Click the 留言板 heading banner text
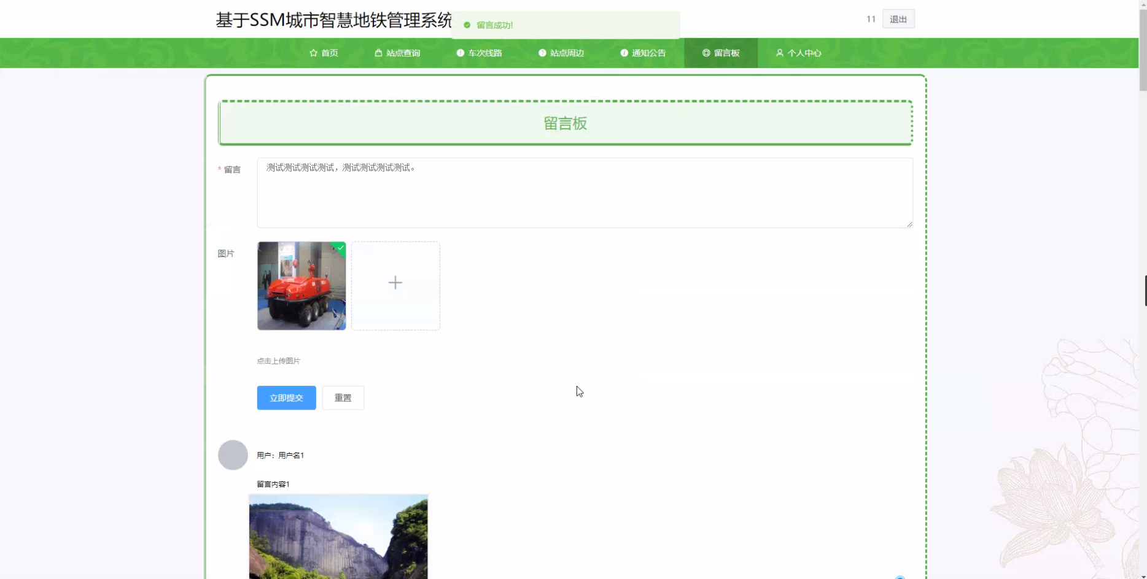The image size is (1147, 579). [566, 123]
